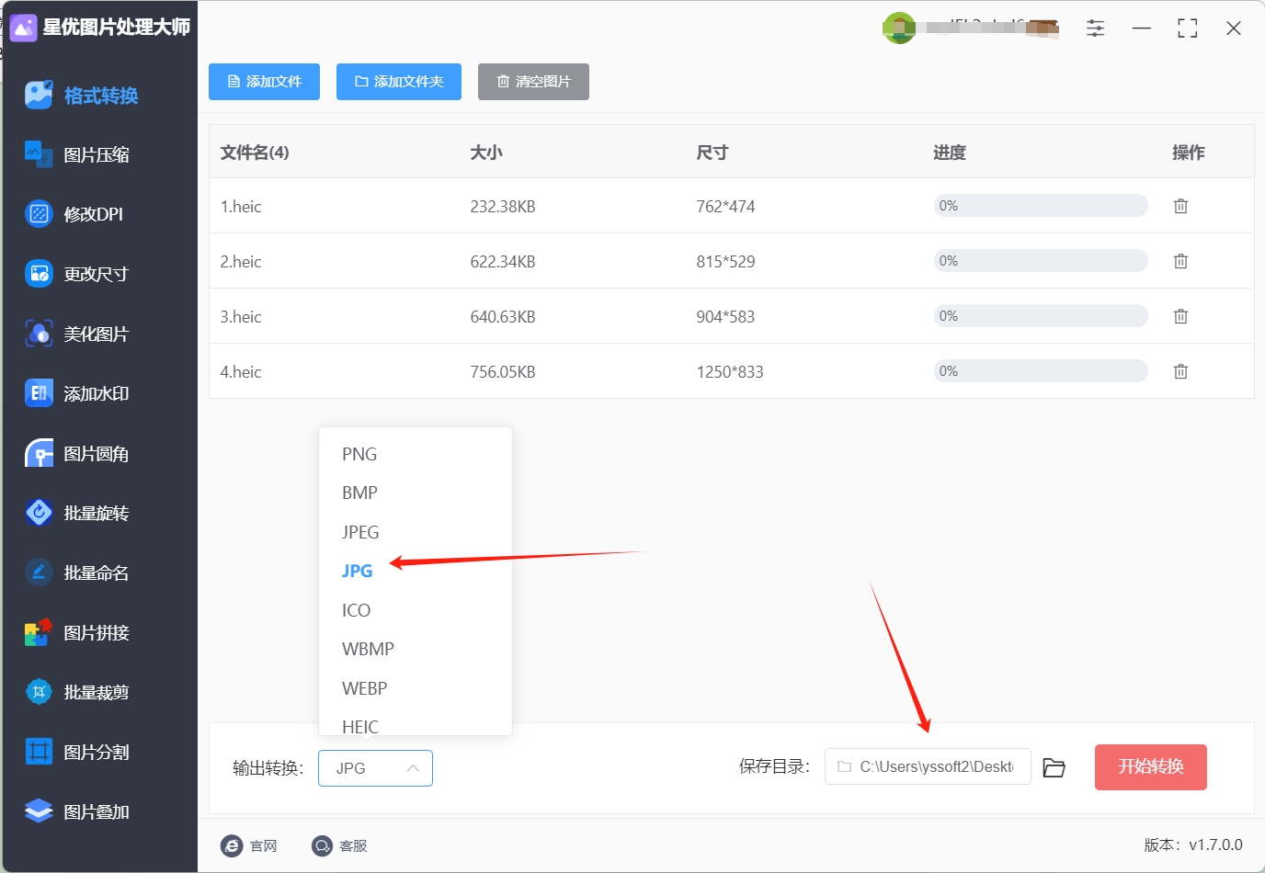Click the version text v1.7.0.0
This screenshot has width=1265, height=873.
1215,845
